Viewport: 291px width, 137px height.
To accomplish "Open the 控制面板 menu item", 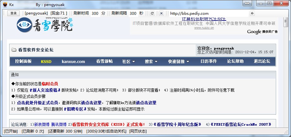I will (23, 61).
